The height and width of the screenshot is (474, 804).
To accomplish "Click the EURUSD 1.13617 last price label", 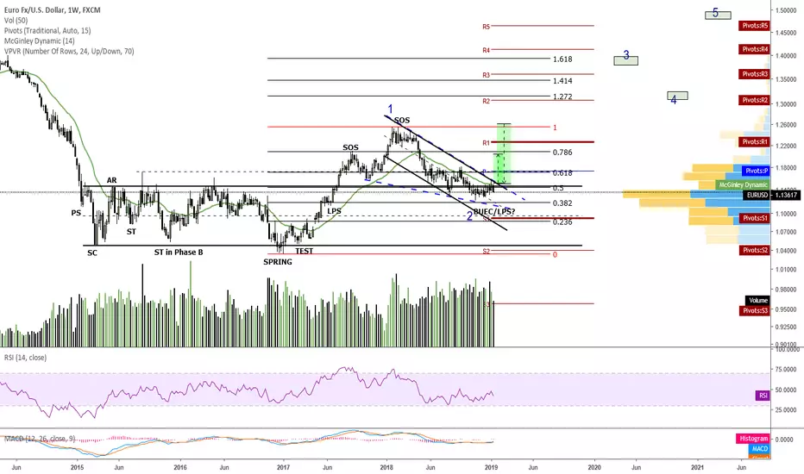I will click(771, 195).
